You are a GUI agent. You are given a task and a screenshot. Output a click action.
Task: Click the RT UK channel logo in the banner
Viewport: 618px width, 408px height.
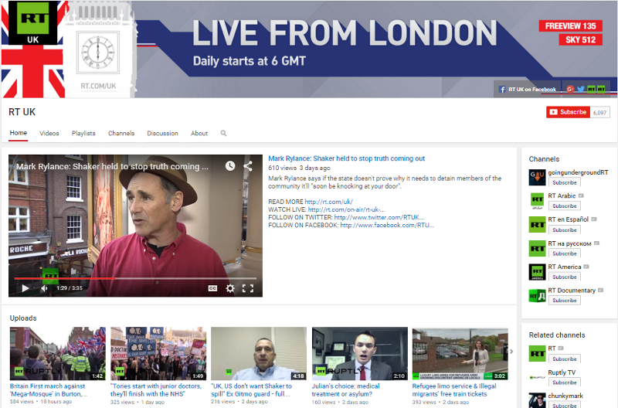click(x=32, y=22)
